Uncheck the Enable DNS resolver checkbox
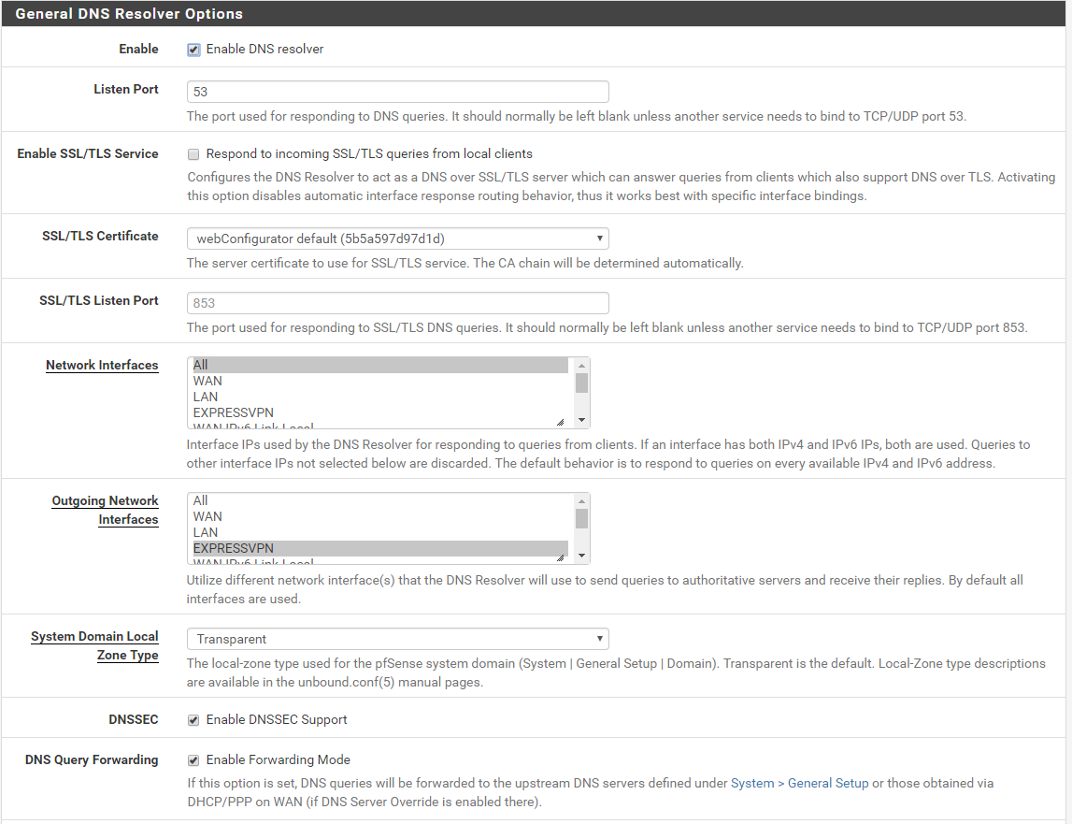The width and height of the screenshot is (1072, 824). pos(193,50)
